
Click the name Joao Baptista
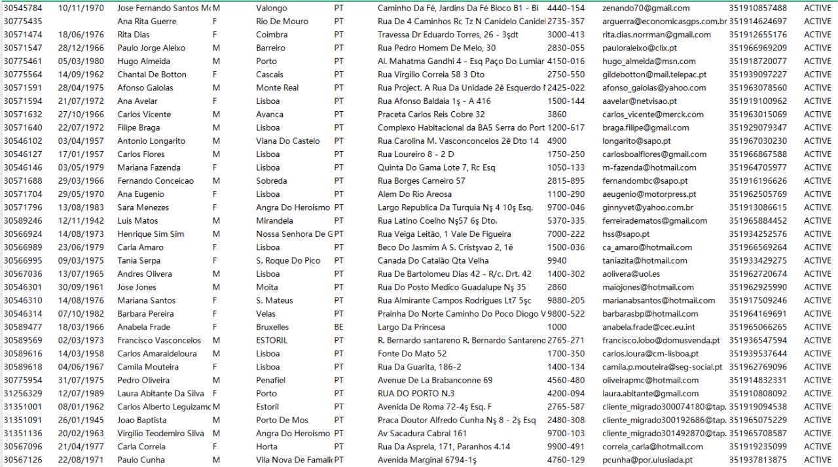pos(141,420)
